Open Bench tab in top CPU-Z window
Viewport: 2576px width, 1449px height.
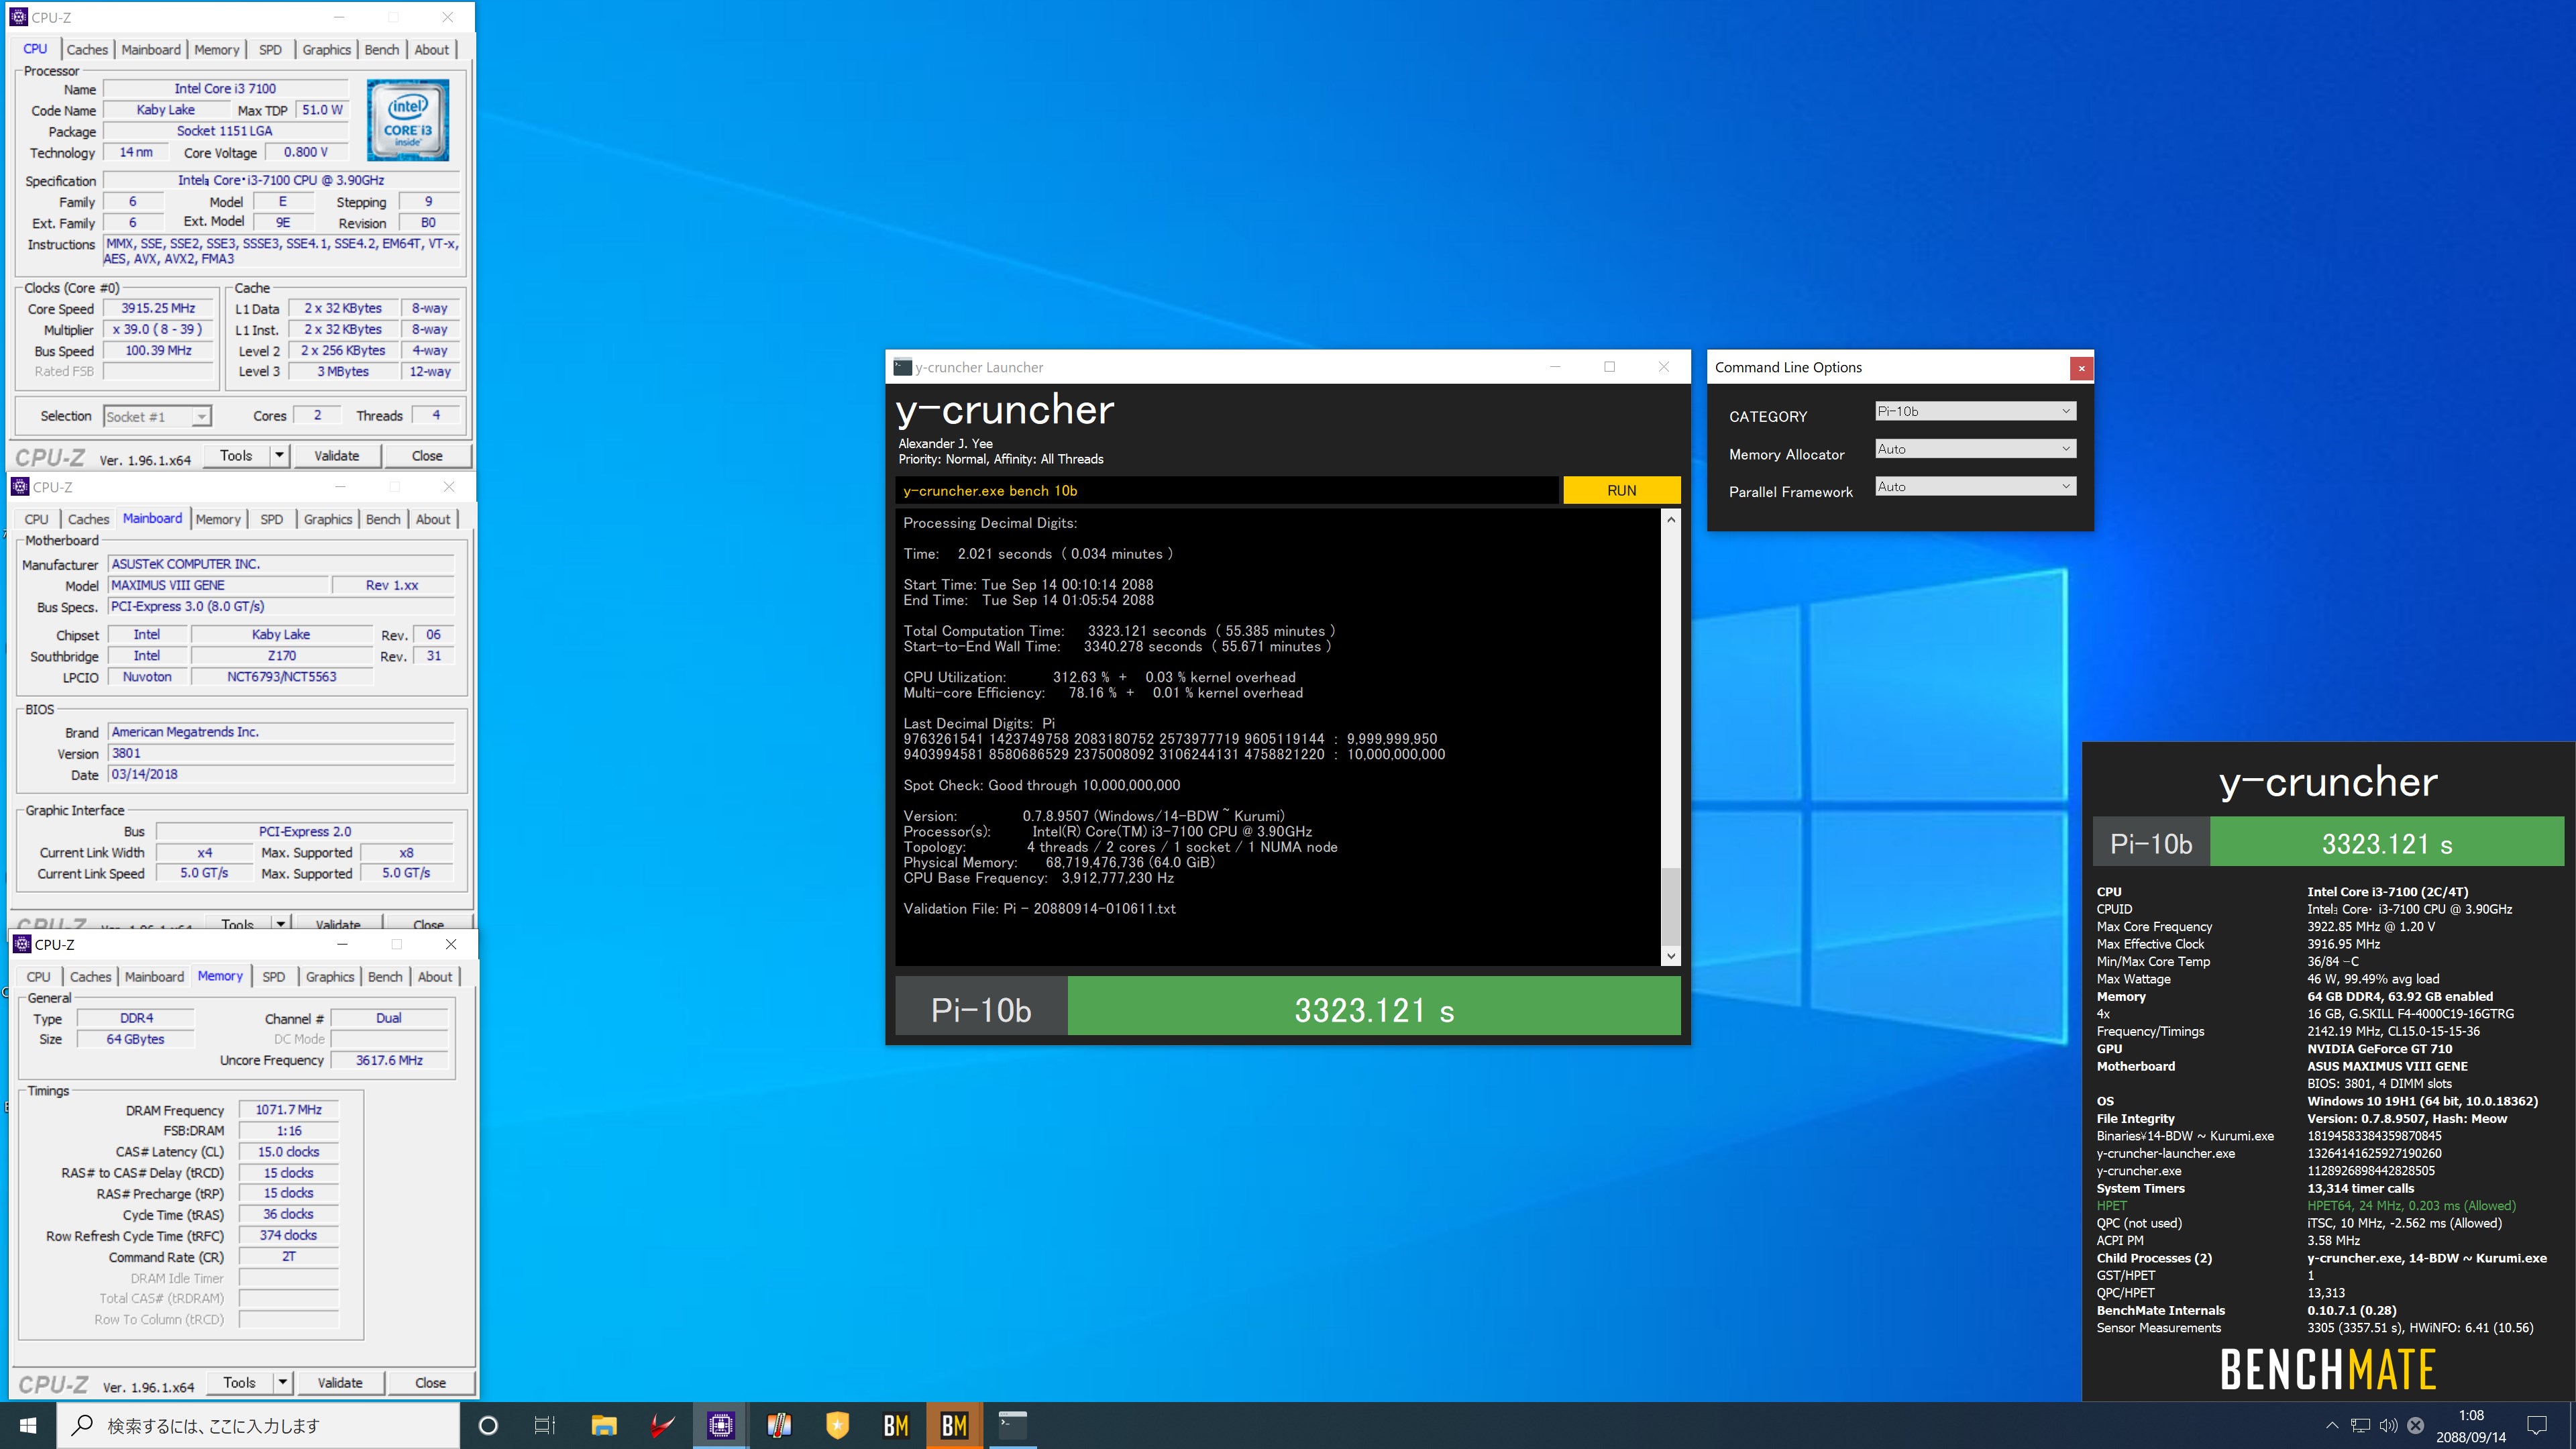[381, 49]
